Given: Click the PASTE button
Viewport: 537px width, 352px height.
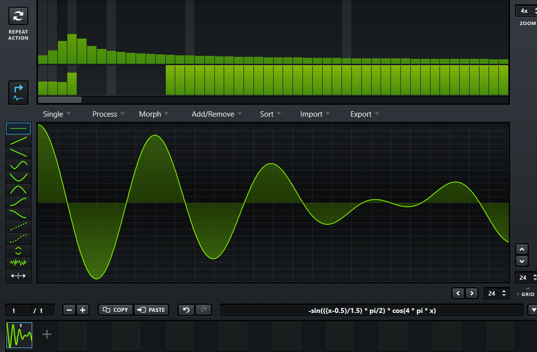Looking at the screenshot, I should [x=151, y=310].
